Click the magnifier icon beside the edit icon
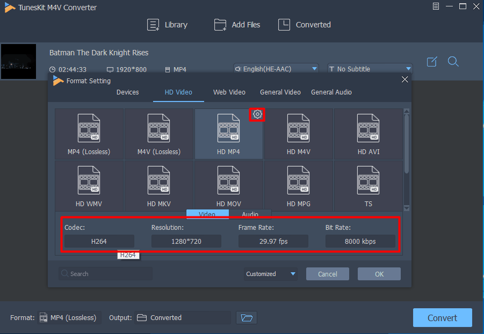484x334 pixels. point(453,61)
